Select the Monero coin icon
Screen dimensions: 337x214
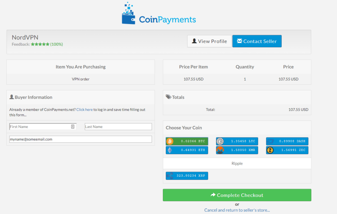click(x=220, y=150)
